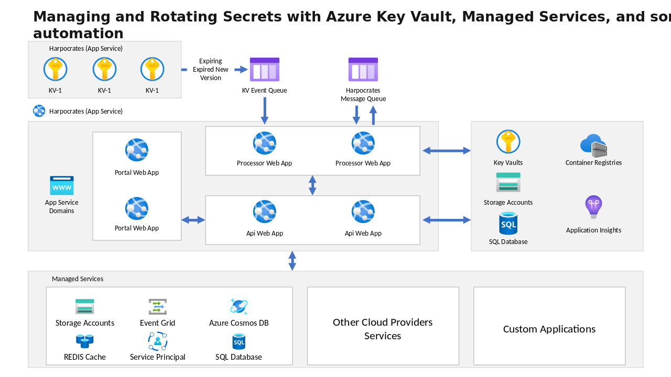Viewport: 671px width, 377px height.
Task: Select the Harpocrates Message Queue icon
Action: click(x=363, y=70)
